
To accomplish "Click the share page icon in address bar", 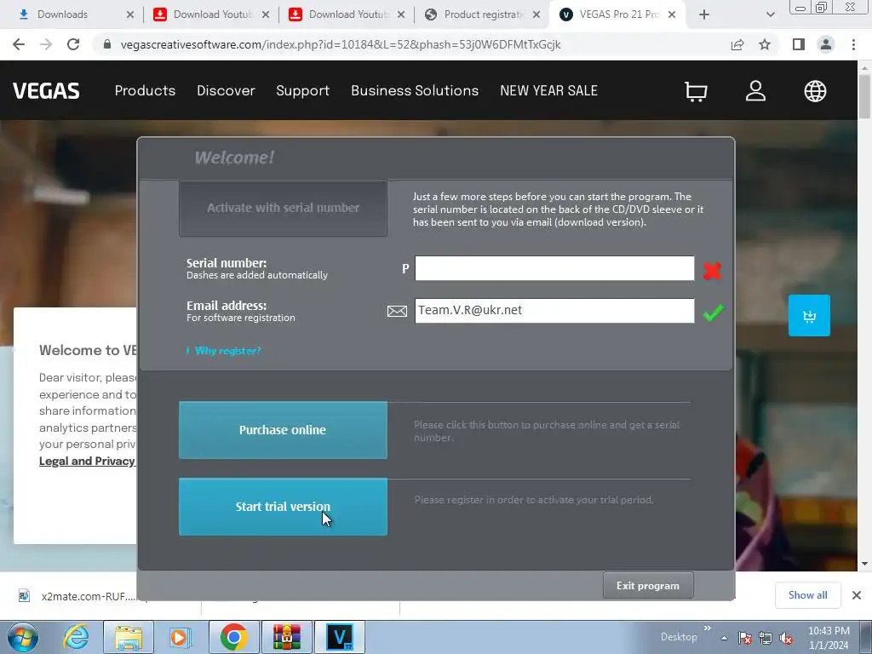I will 737,44.
